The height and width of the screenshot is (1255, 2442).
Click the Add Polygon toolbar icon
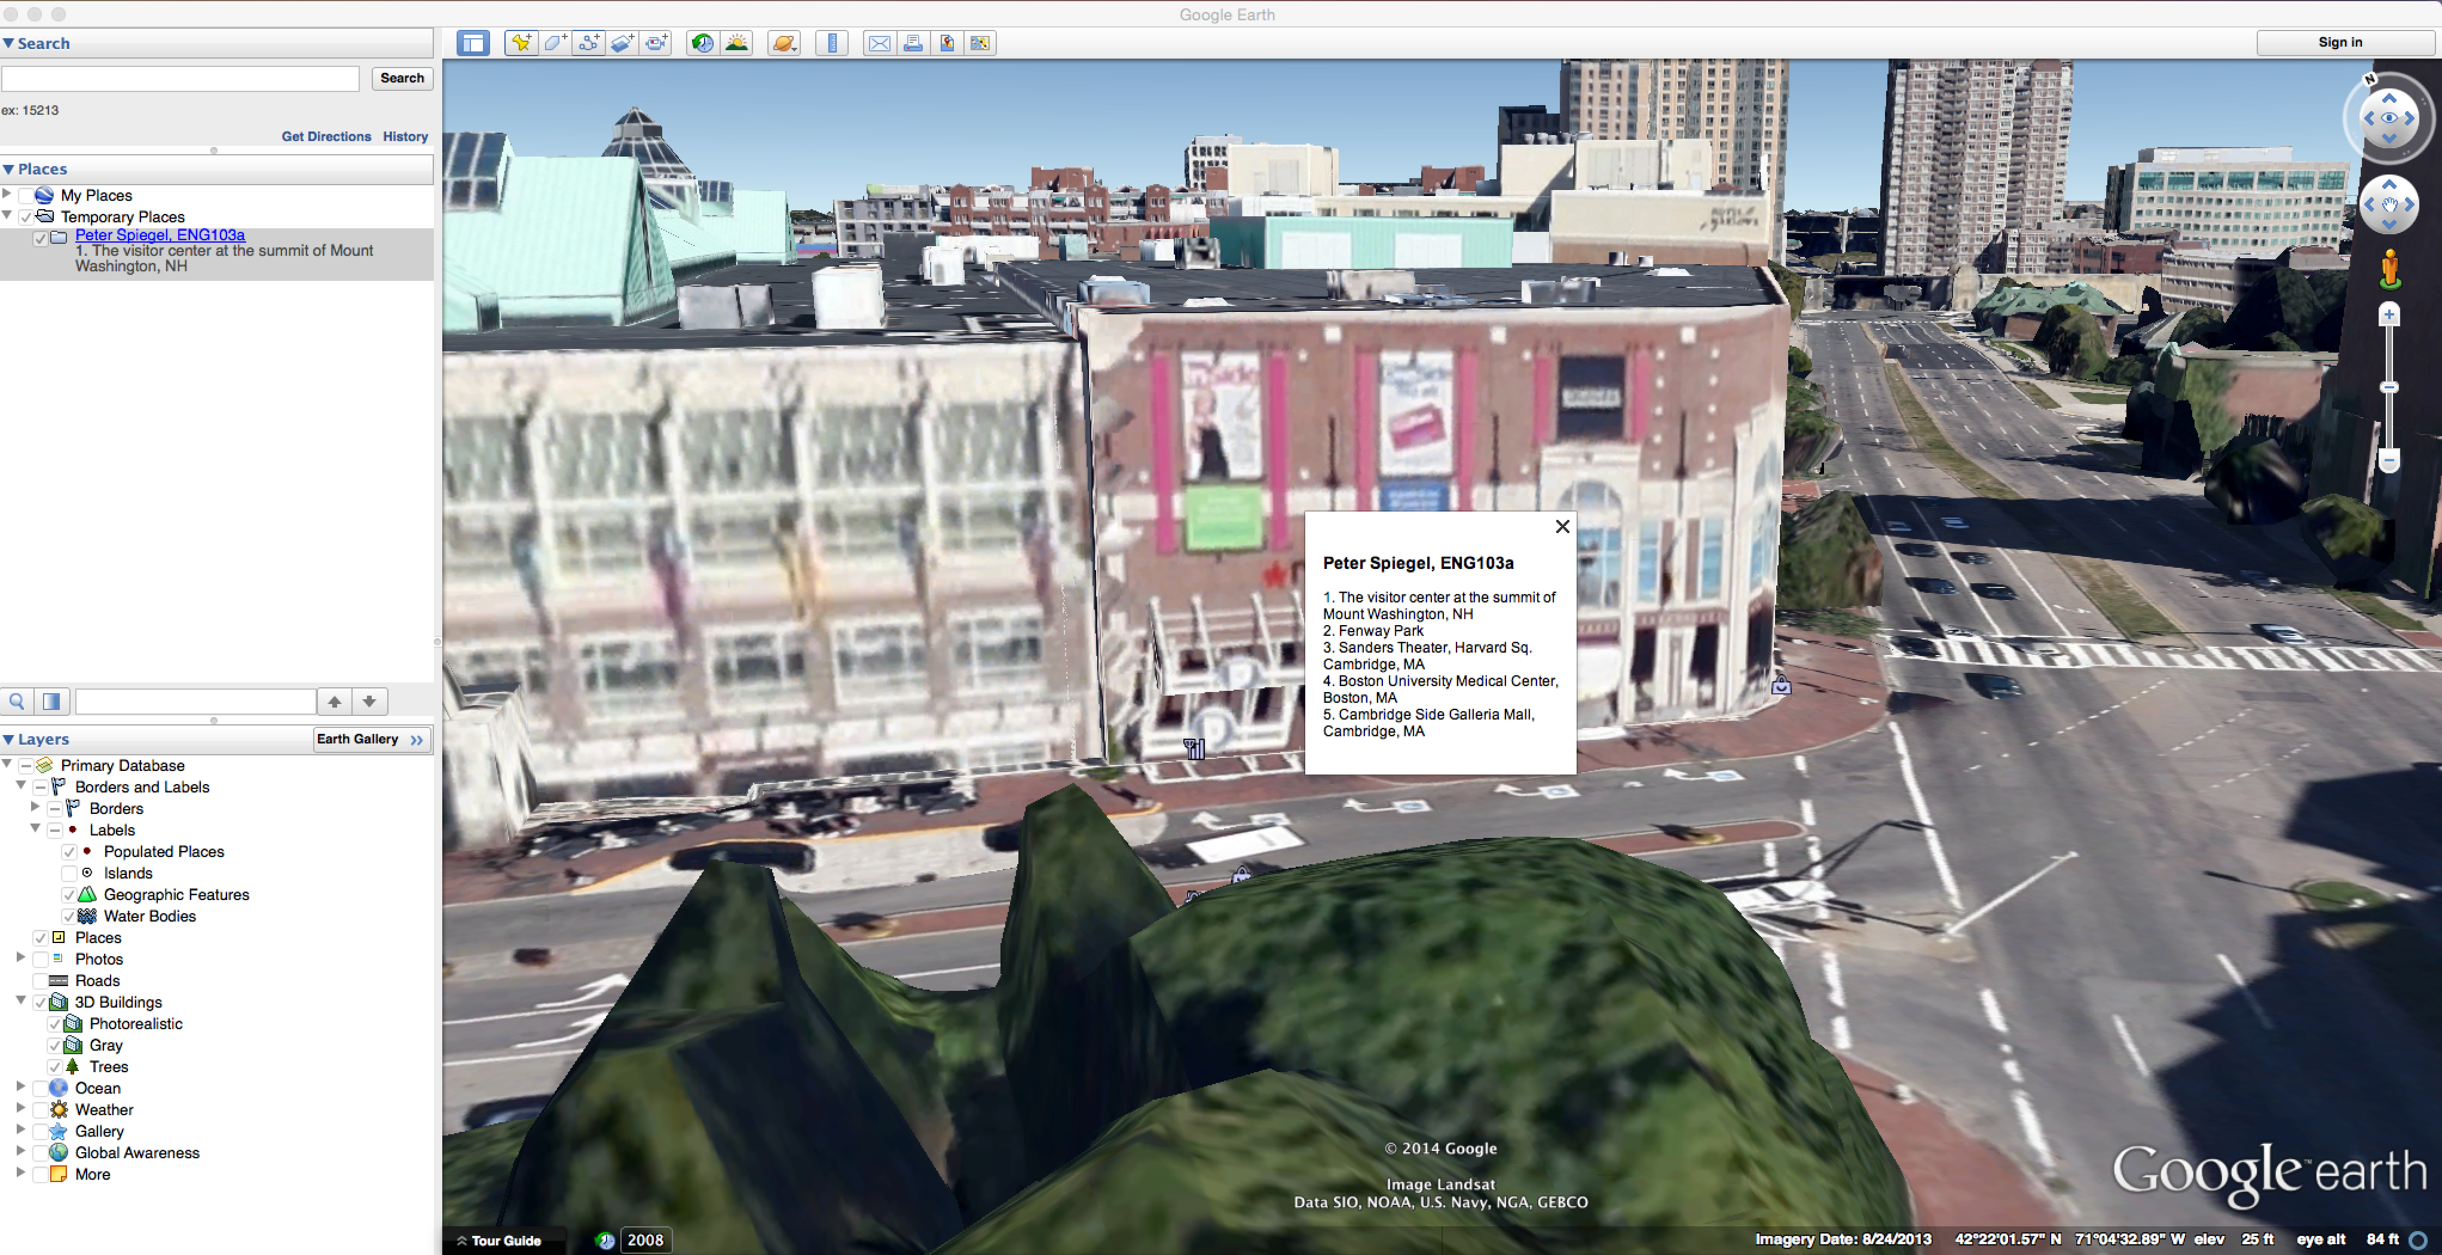pyautogui.click(x=555, y=42)
